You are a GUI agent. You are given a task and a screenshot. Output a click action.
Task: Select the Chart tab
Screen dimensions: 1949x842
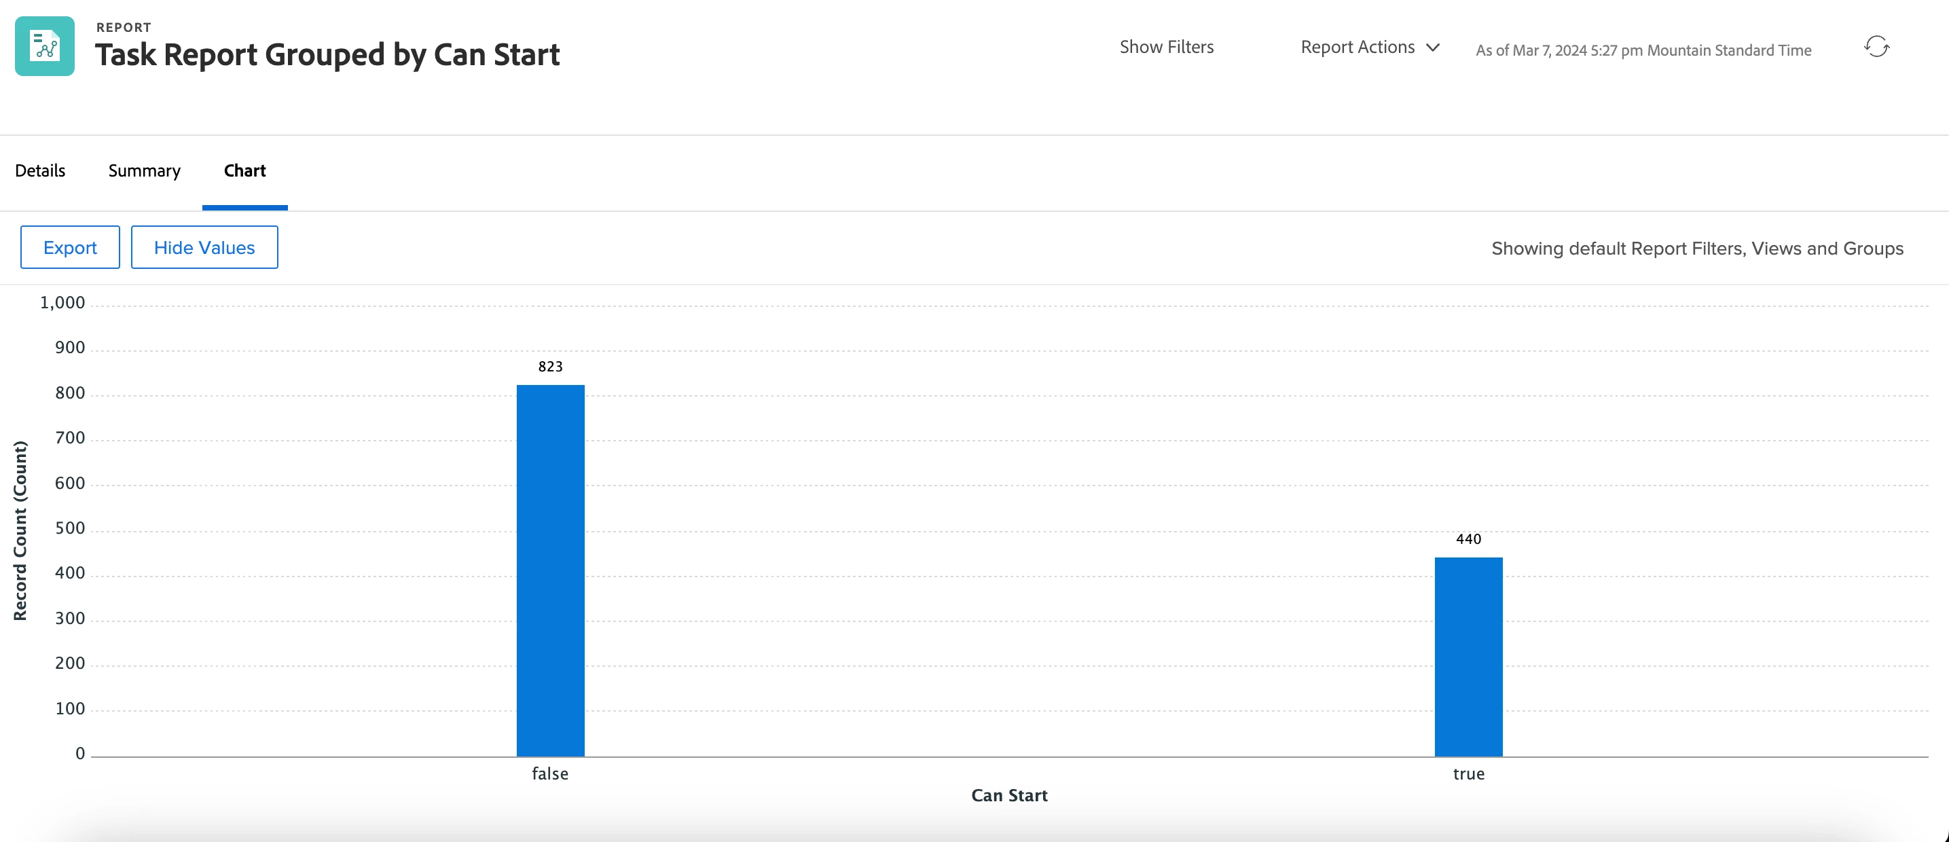coord(244,170)
